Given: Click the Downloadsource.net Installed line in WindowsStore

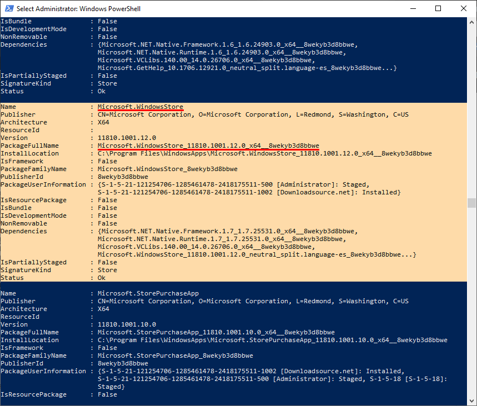Looking at the screenshot, I should [249, 192].
